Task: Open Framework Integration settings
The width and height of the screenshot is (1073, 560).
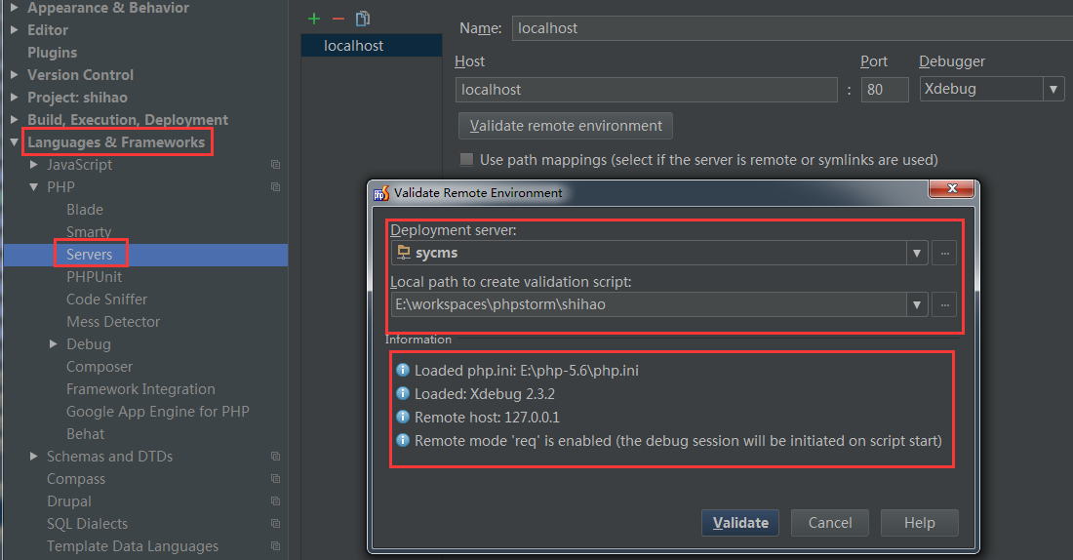Action: pos(140,389)
